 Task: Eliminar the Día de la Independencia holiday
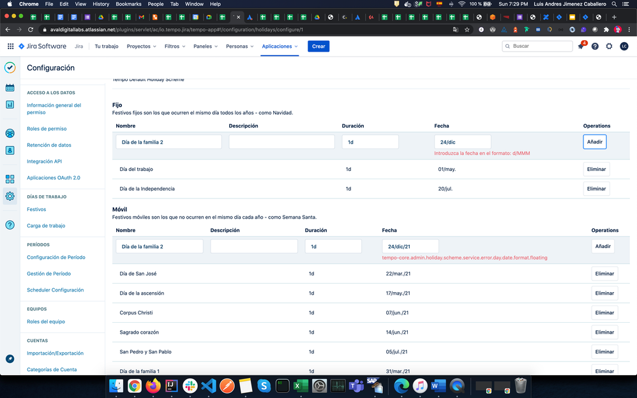click(x=596, y=188)
